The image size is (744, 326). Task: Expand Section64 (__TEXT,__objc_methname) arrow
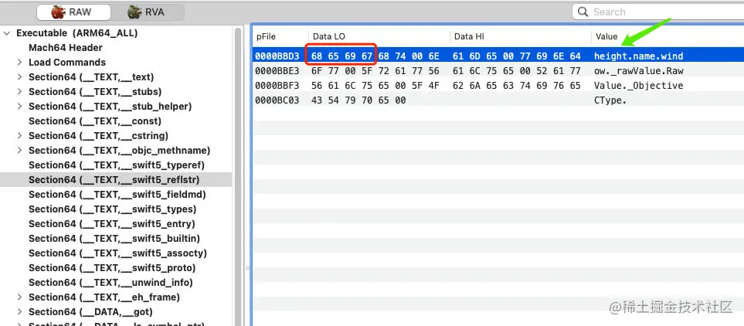click(19, 151)
